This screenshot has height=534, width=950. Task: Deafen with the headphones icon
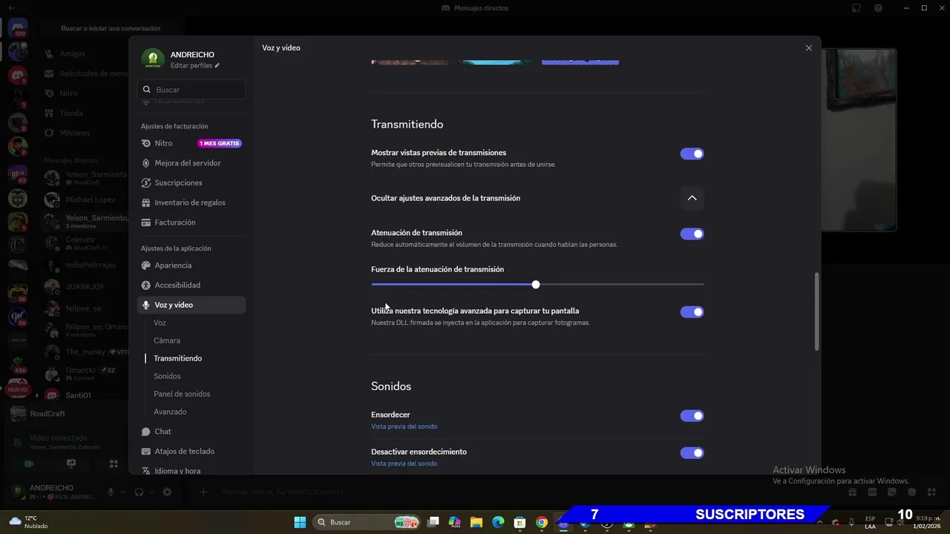(x=139, y=492)
